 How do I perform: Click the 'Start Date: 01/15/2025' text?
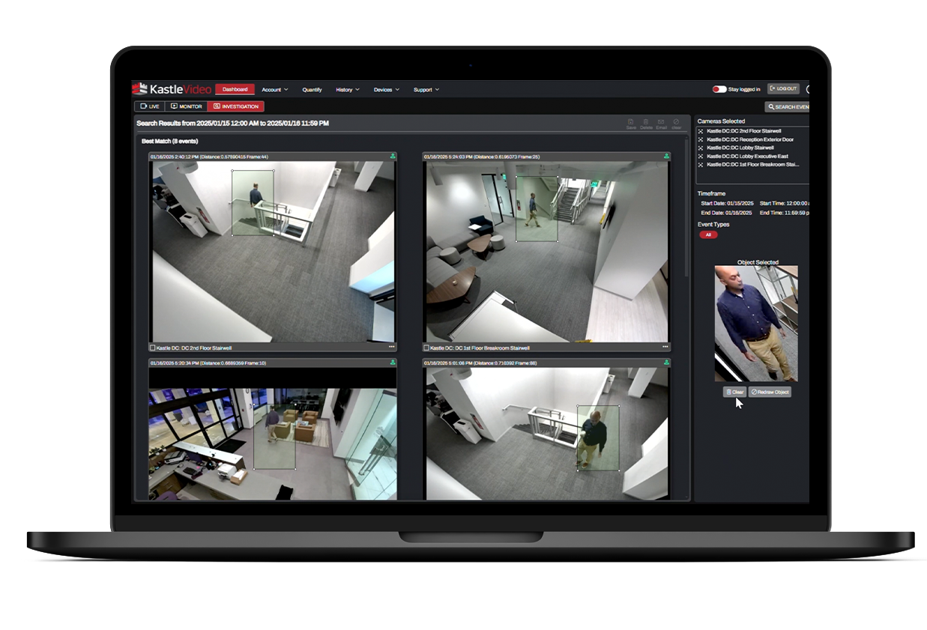pos(726,203)
